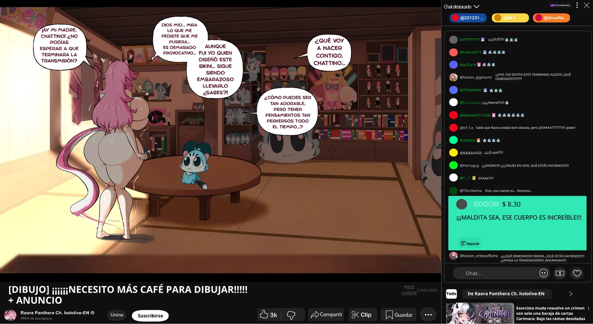Create a clip with the Clip scissors icon
Viewport: 593px width, 324px height.
(362, 314)
